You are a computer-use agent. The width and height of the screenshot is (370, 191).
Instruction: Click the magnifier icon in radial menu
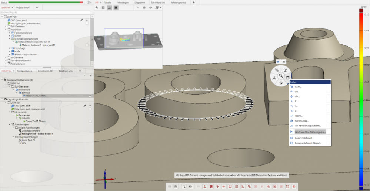(281, 76)
